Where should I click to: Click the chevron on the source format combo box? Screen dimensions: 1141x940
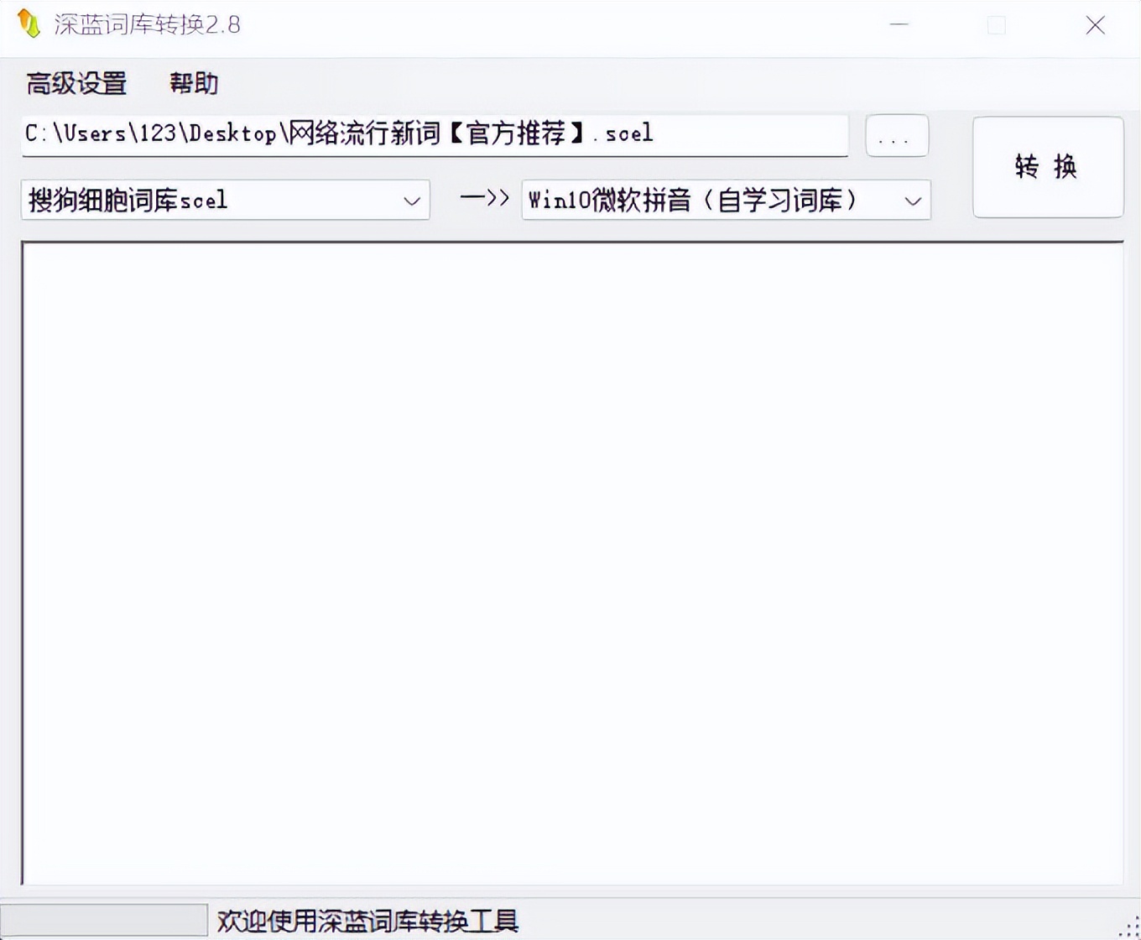(411, 200)
